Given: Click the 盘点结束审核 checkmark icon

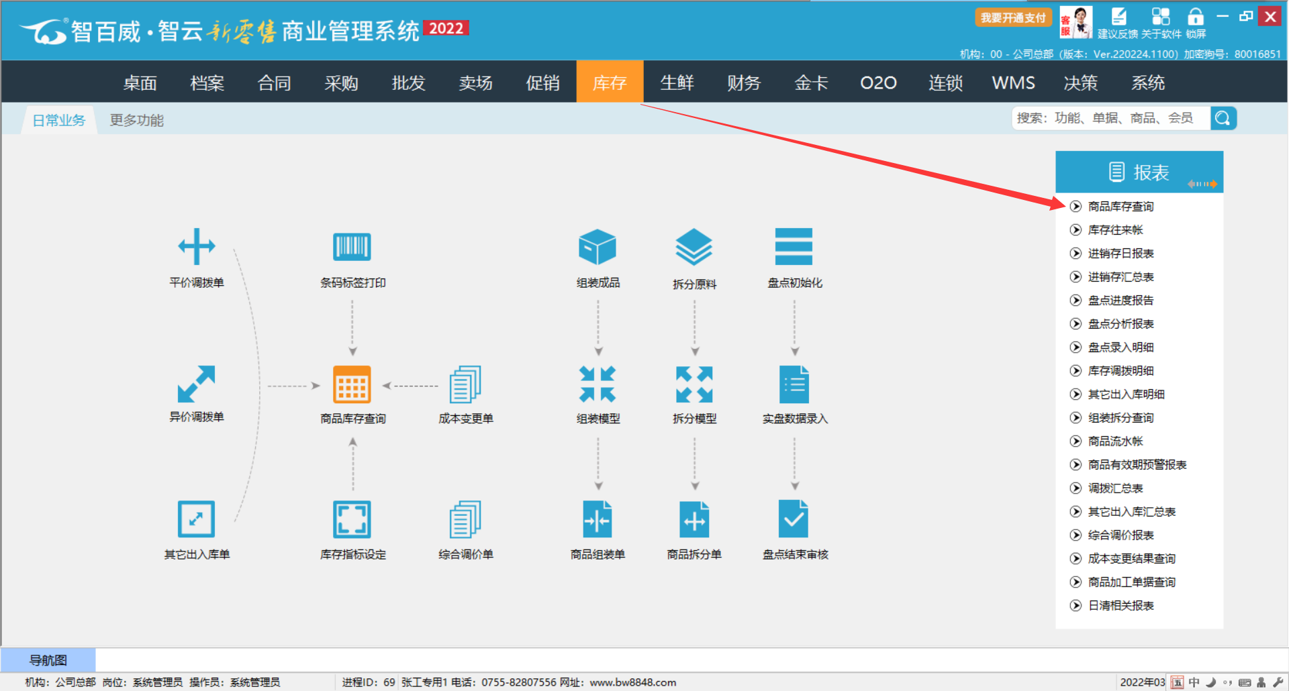Looking at the screenshot, I should [x=794, y=519].
